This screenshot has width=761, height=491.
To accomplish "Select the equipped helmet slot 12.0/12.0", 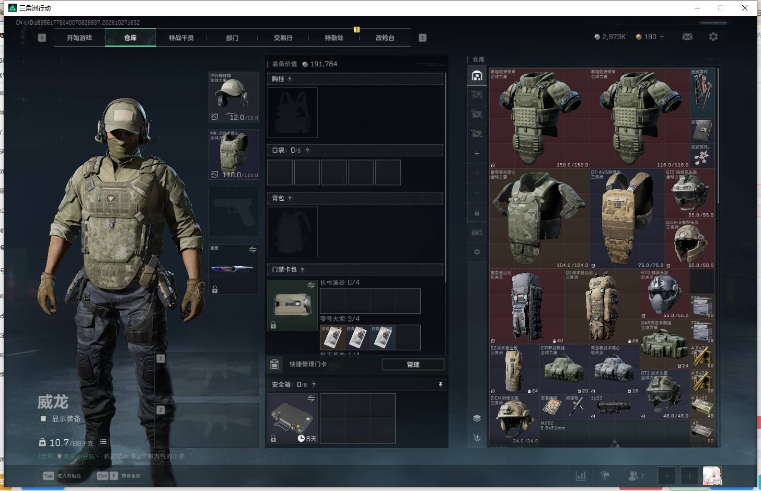I will pos(234,97).
